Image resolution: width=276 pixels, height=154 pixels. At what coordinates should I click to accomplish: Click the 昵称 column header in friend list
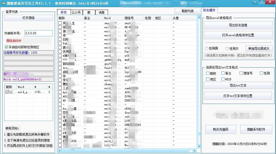click(70, 18)
